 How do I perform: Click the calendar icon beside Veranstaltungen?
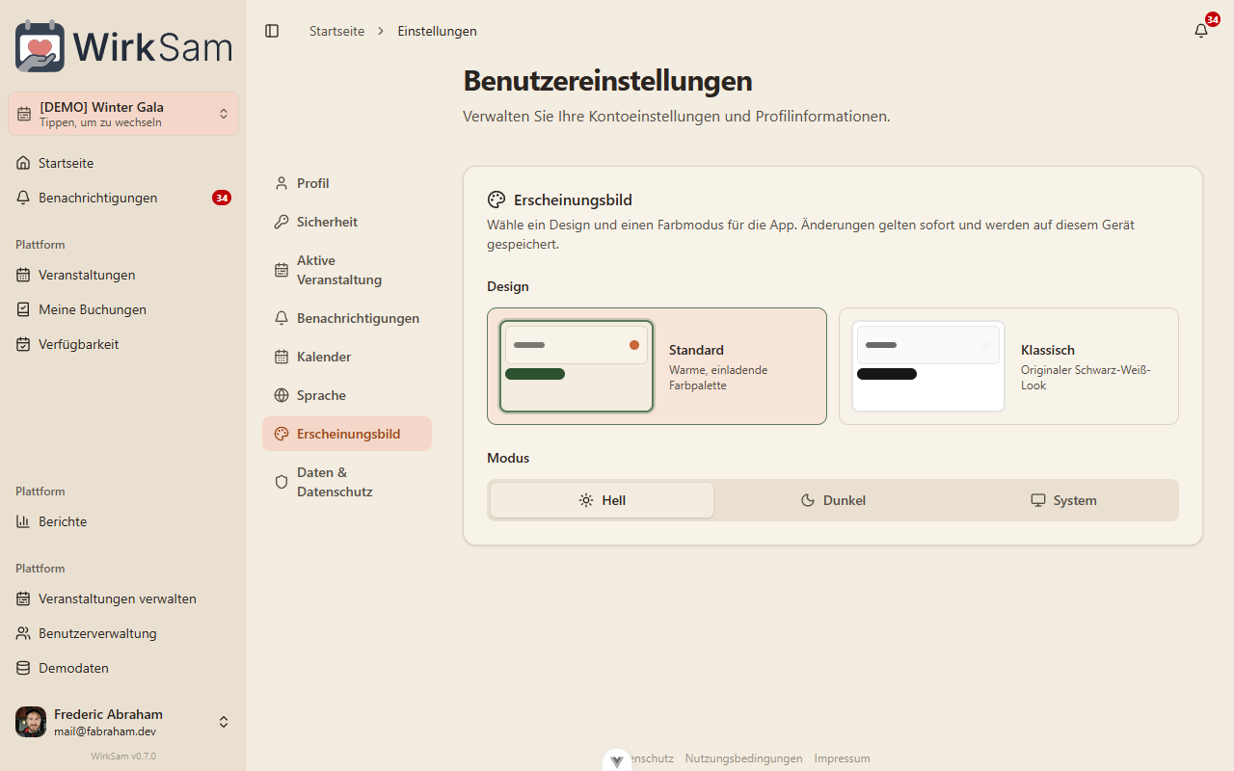[x=23, y=275]
